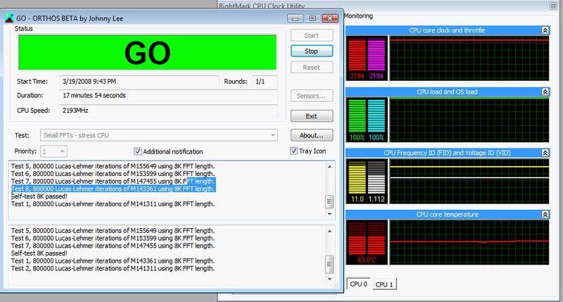Click the CPU load history graph
The height and width of the screenshot is (302, 563).
click(x=469, y=120)
